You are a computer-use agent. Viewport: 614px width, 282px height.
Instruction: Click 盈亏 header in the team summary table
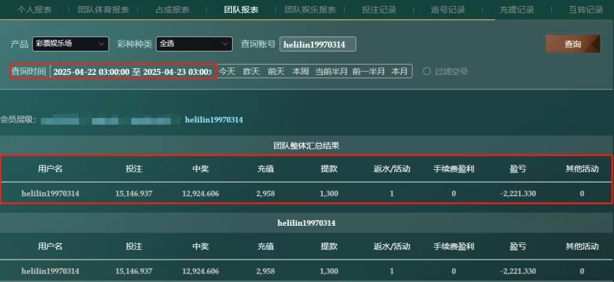517,169
